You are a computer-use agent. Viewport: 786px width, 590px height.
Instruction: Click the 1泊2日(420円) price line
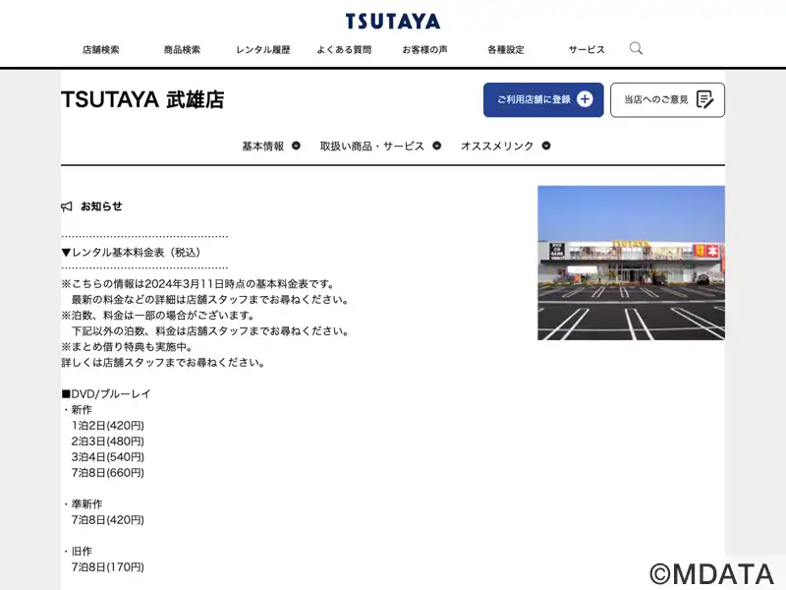108,426
